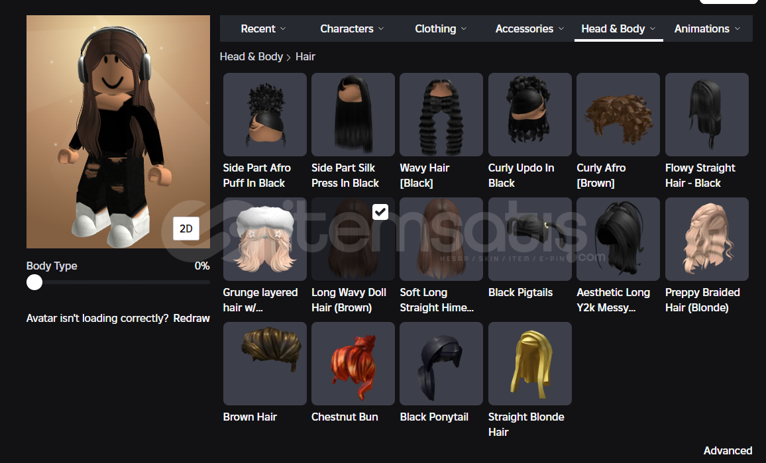766x463 pixels.
Task: Select Side Part Afro Puff In Black hair thumbnail
Action: tap(265, 115)
